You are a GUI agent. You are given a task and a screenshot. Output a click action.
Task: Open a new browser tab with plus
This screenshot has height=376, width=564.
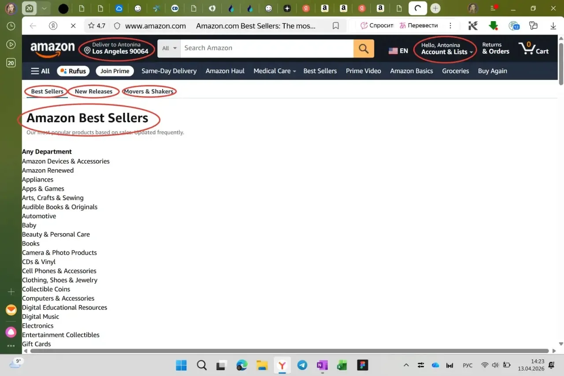tap(435, 8)
